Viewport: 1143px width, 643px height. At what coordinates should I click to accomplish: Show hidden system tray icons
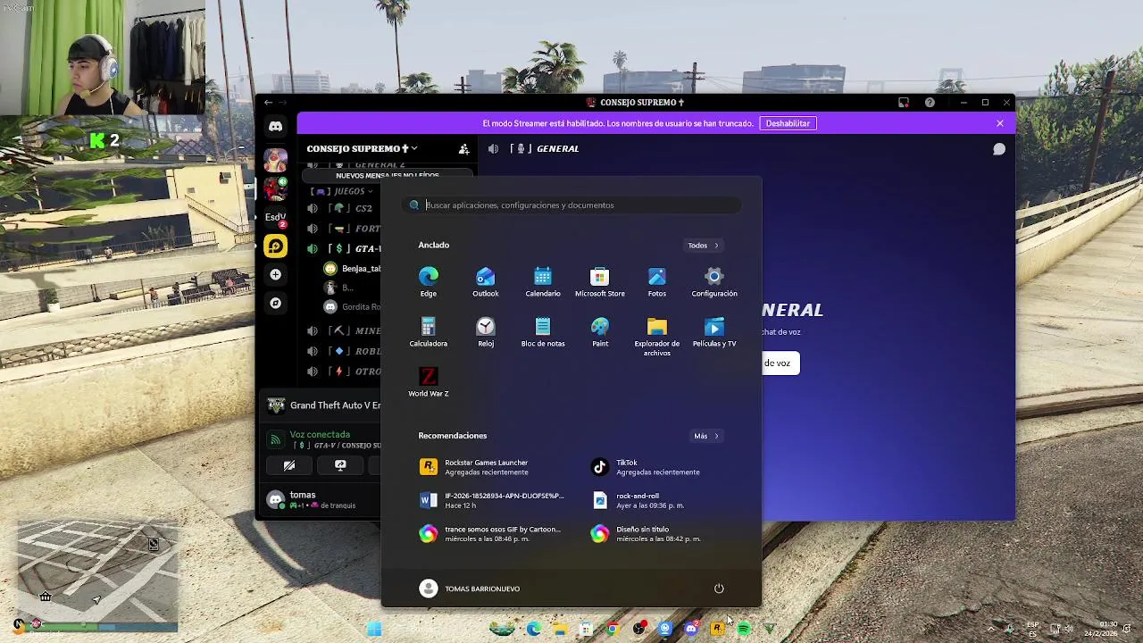(990, 630)
